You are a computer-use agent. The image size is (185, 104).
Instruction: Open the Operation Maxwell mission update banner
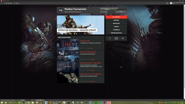point(81,25)
